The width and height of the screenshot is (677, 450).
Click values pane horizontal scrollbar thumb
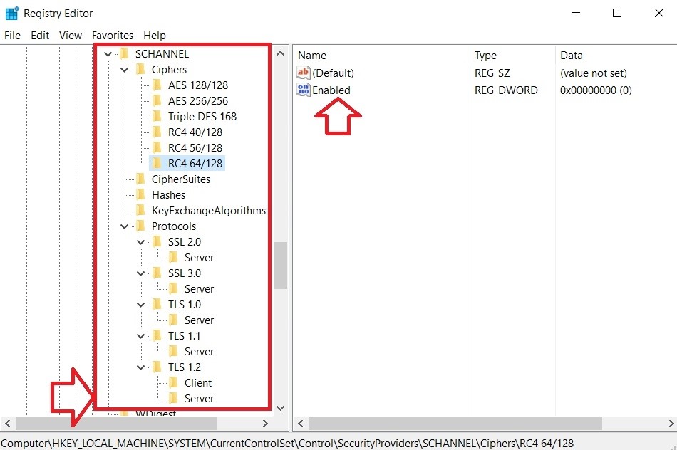(x=455, y=423)
